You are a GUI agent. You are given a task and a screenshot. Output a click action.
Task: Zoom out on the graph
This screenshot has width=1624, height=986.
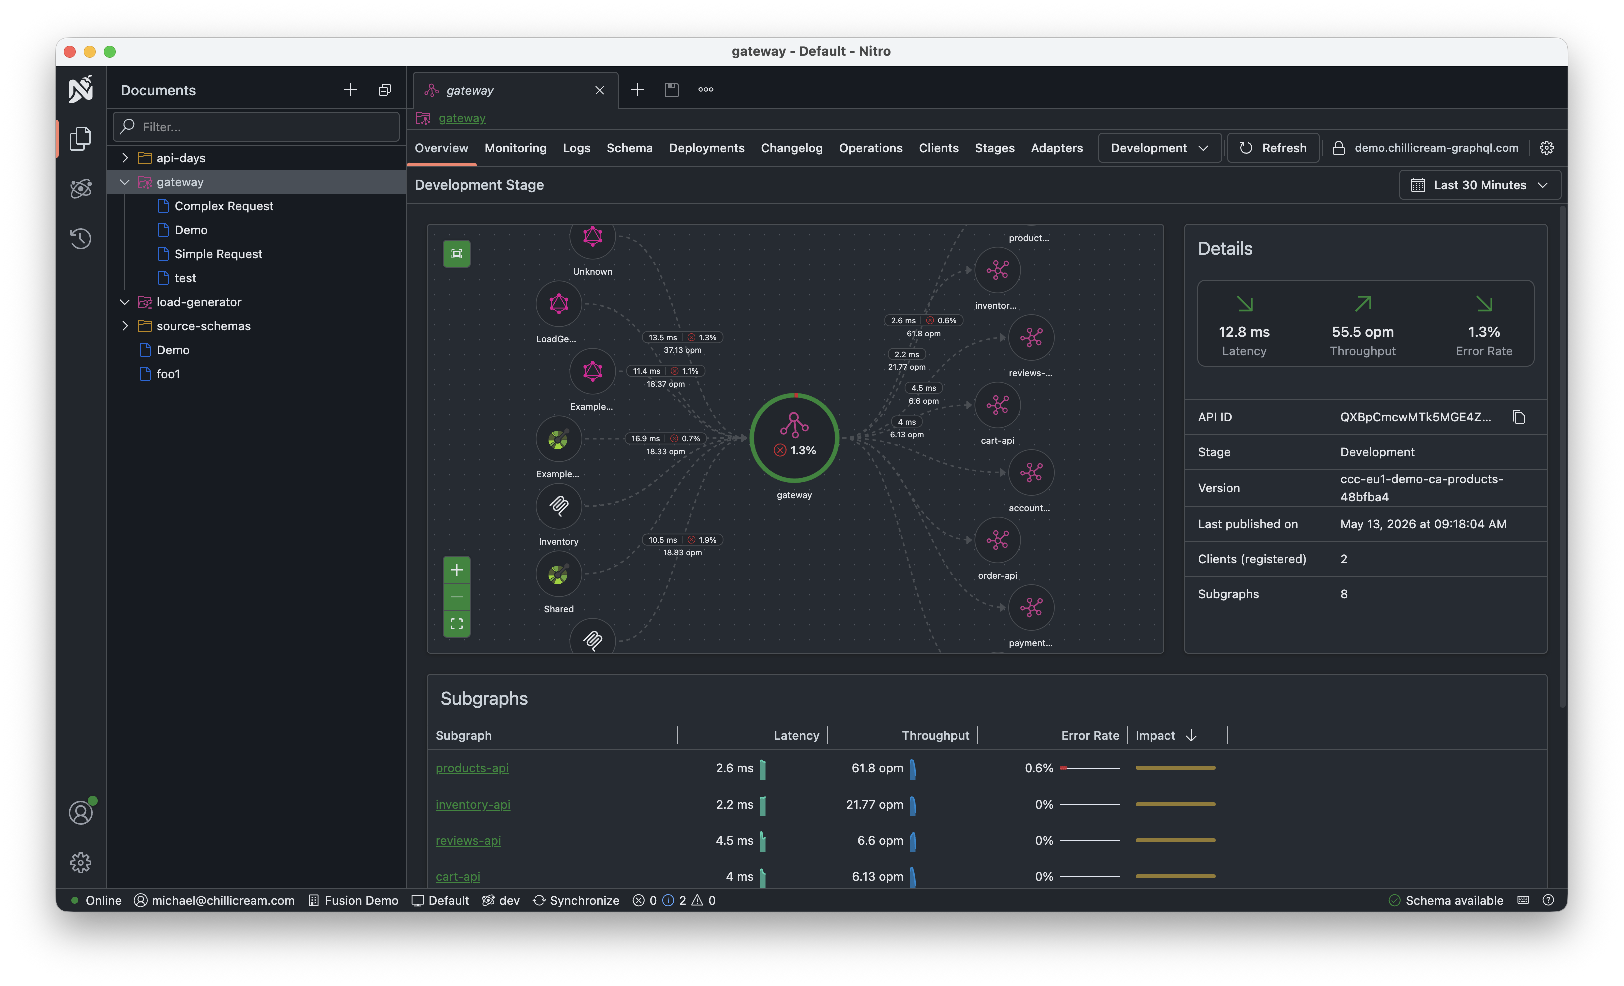pyautogui.click(x=457, y=597)
